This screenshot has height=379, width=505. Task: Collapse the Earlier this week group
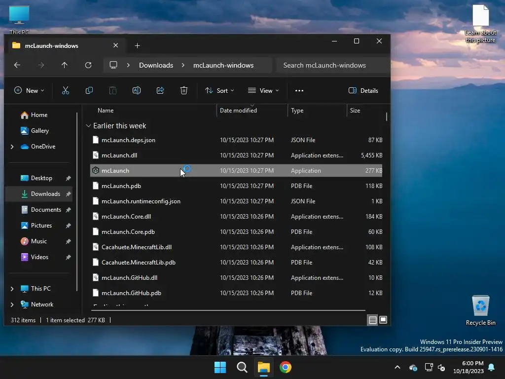tap(88, 126)
